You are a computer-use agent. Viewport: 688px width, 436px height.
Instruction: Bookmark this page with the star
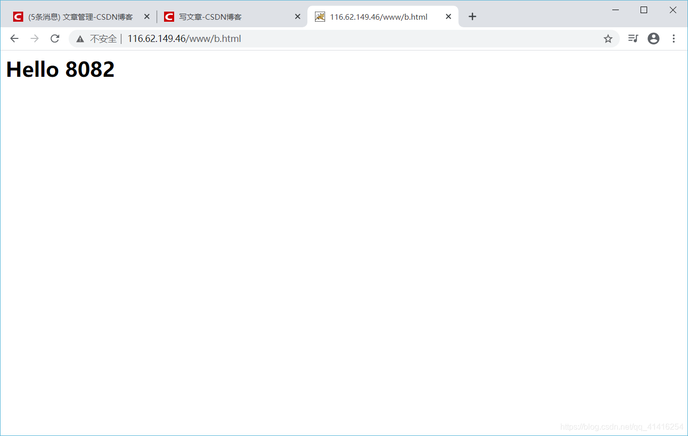(x=608, y=38)
